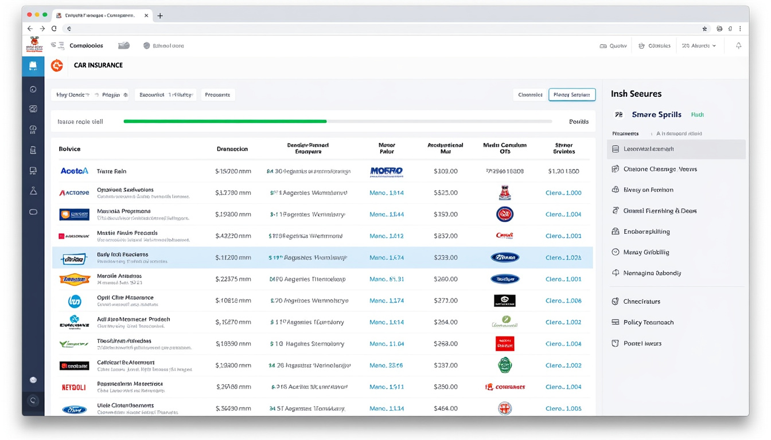
Task: Click the round badge icon beside Smare Sprills
Action: point(618,115)
